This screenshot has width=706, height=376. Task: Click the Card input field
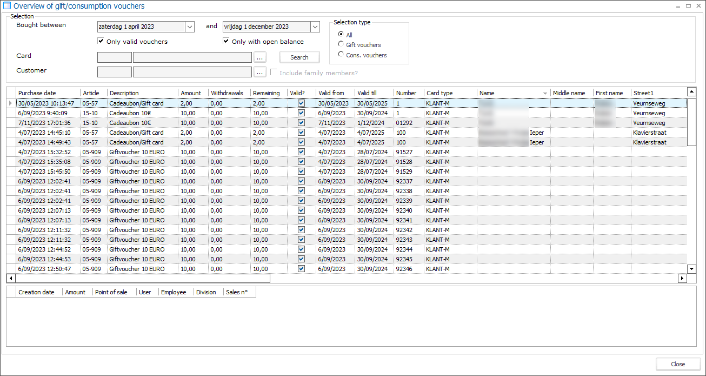click(x=114, y=57)
